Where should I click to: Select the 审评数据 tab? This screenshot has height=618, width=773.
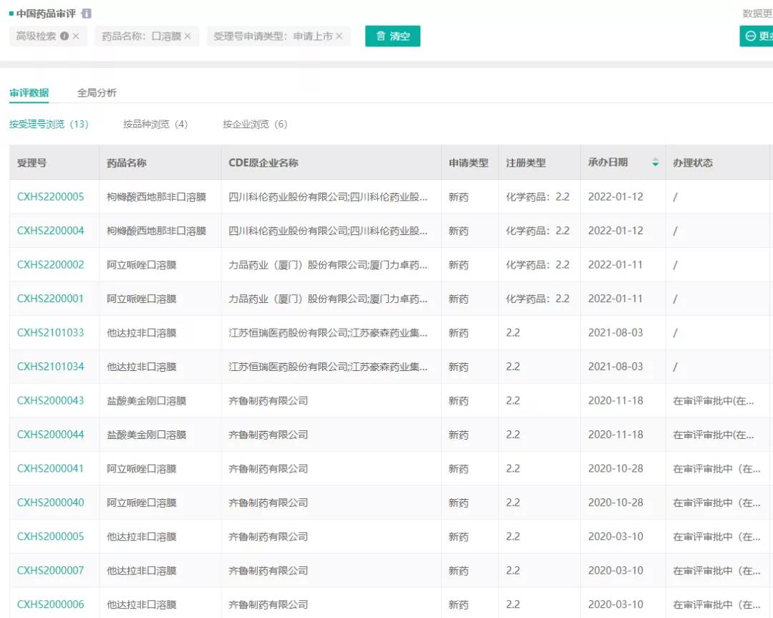(x=29, y=92)
